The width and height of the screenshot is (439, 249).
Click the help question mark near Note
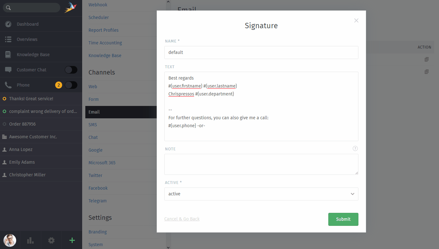point(355,148)
